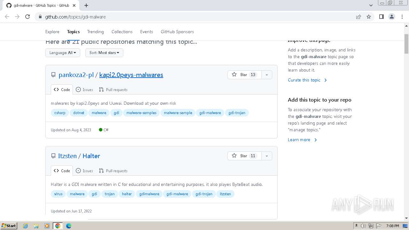The height and width of the screenshot is (230, 409).
Task: Open File Explorer from the taskbar
Action: pos(36,226)
